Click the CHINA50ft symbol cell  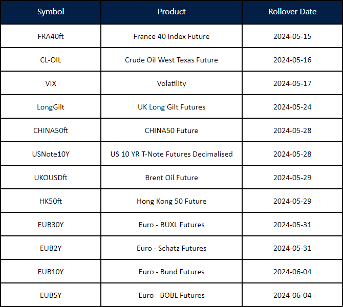51,130
